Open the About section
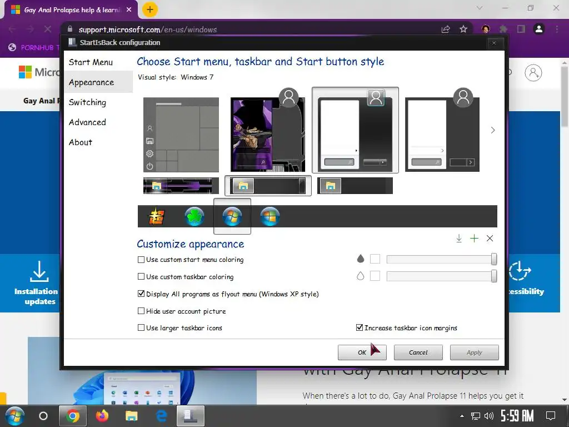This screenshot has height=427, width=569. tap(81, 142)
